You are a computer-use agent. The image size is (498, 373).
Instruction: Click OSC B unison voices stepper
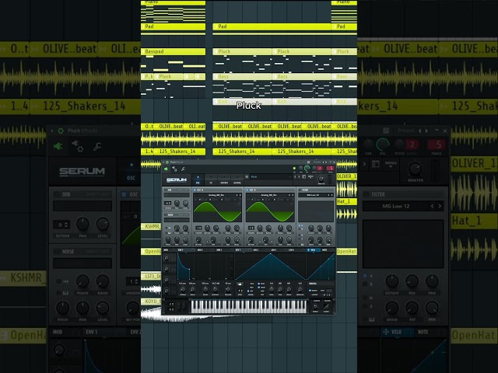(x=251, y=228)
